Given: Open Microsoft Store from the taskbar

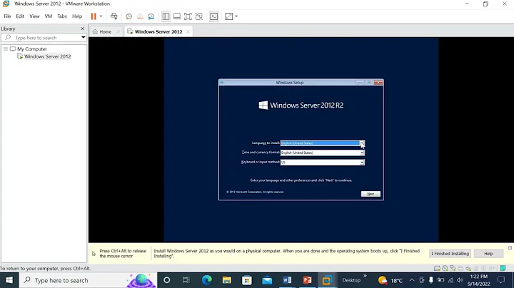Looking at the screenshot, I should point(247,280).
